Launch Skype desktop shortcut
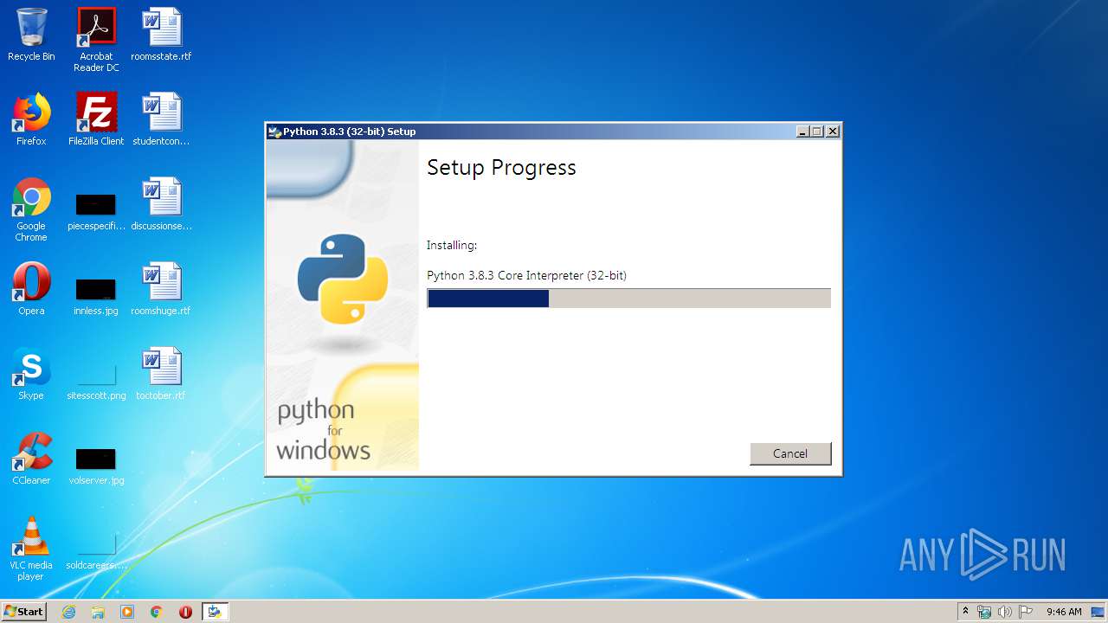The image size is (1108, 623). (31, 374)
